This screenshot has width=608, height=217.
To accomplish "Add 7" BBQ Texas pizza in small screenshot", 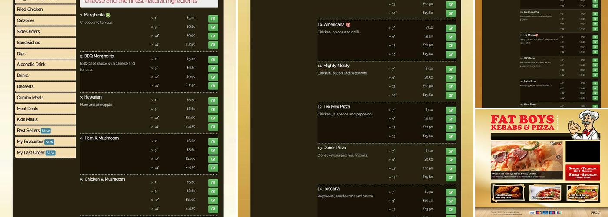I will coord(595,60).
